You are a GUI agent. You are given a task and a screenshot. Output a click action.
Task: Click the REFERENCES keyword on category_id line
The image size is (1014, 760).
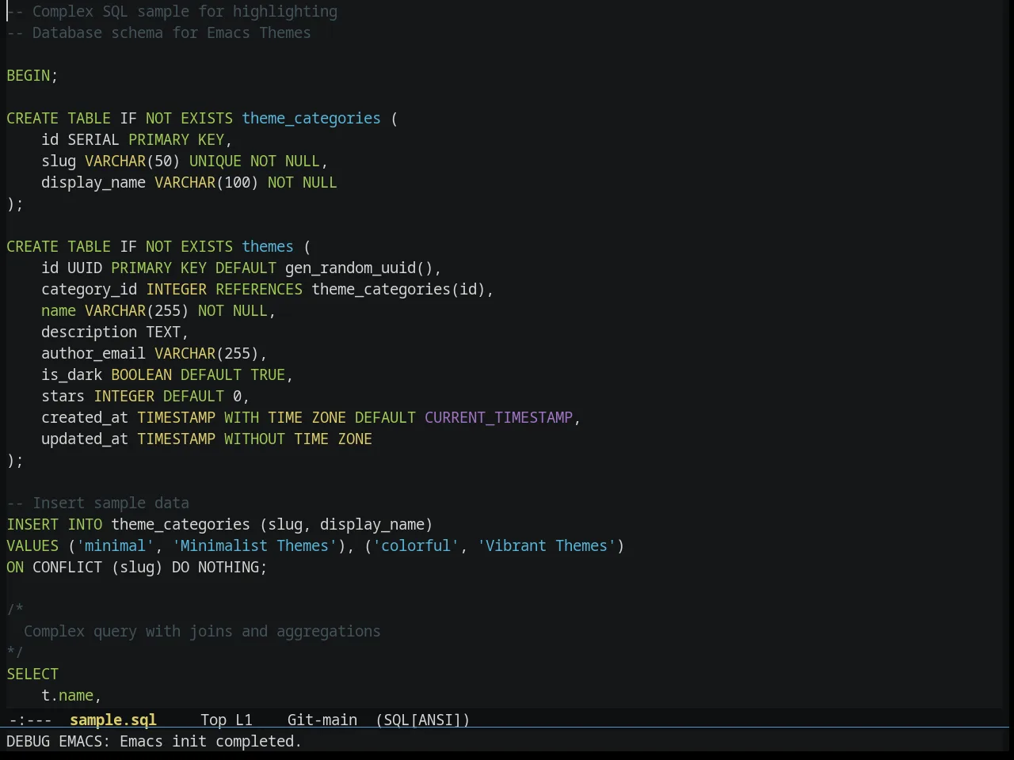(x=259, y=289)
